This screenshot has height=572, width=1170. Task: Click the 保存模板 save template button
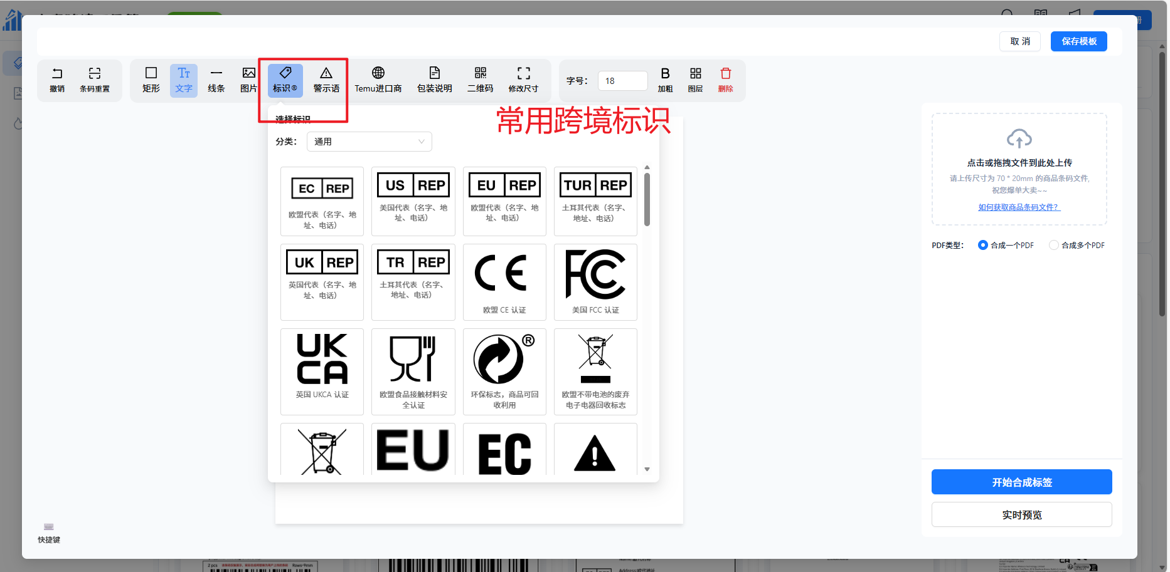coord(1079,41)
